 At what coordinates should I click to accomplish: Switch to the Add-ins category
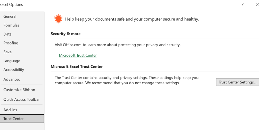pos(10,110)
